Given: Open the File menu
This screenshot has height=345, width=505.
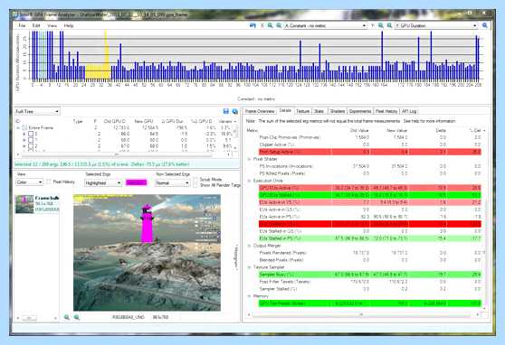Looking at the screenshot, I should pos(22,25).
